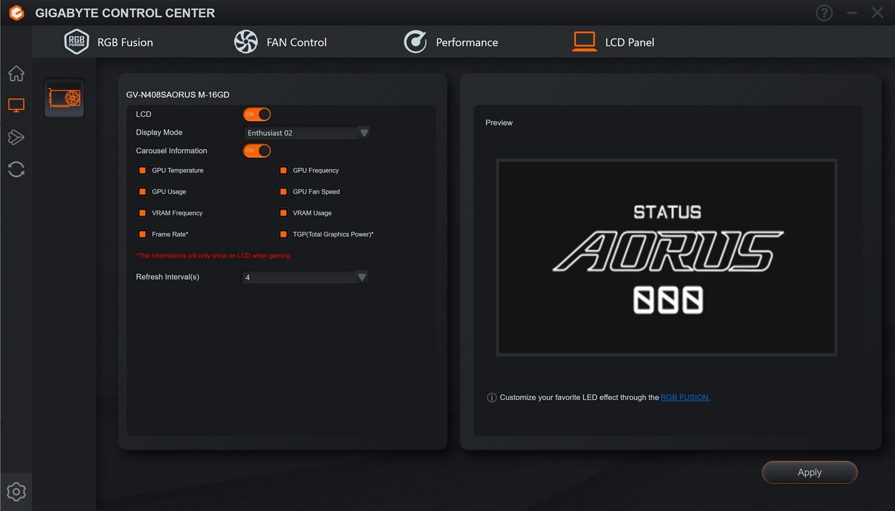Turn off the LCD toggle

[257, 114]
